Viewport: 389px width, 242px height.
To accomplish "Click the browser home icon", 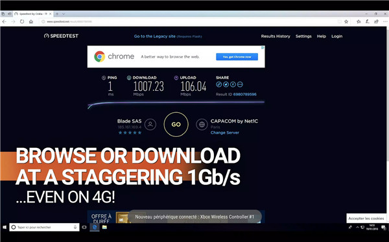I will coord(31,21).
